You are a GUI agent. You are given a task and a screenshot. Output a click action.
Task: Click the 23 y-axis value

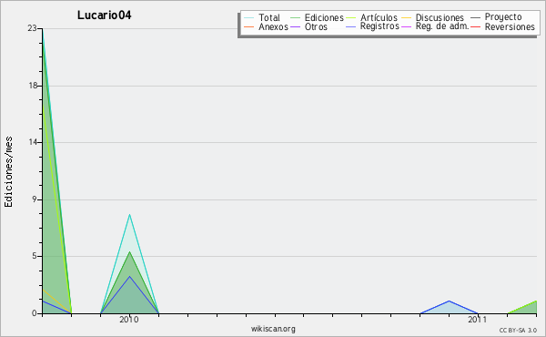pos(32,28)
